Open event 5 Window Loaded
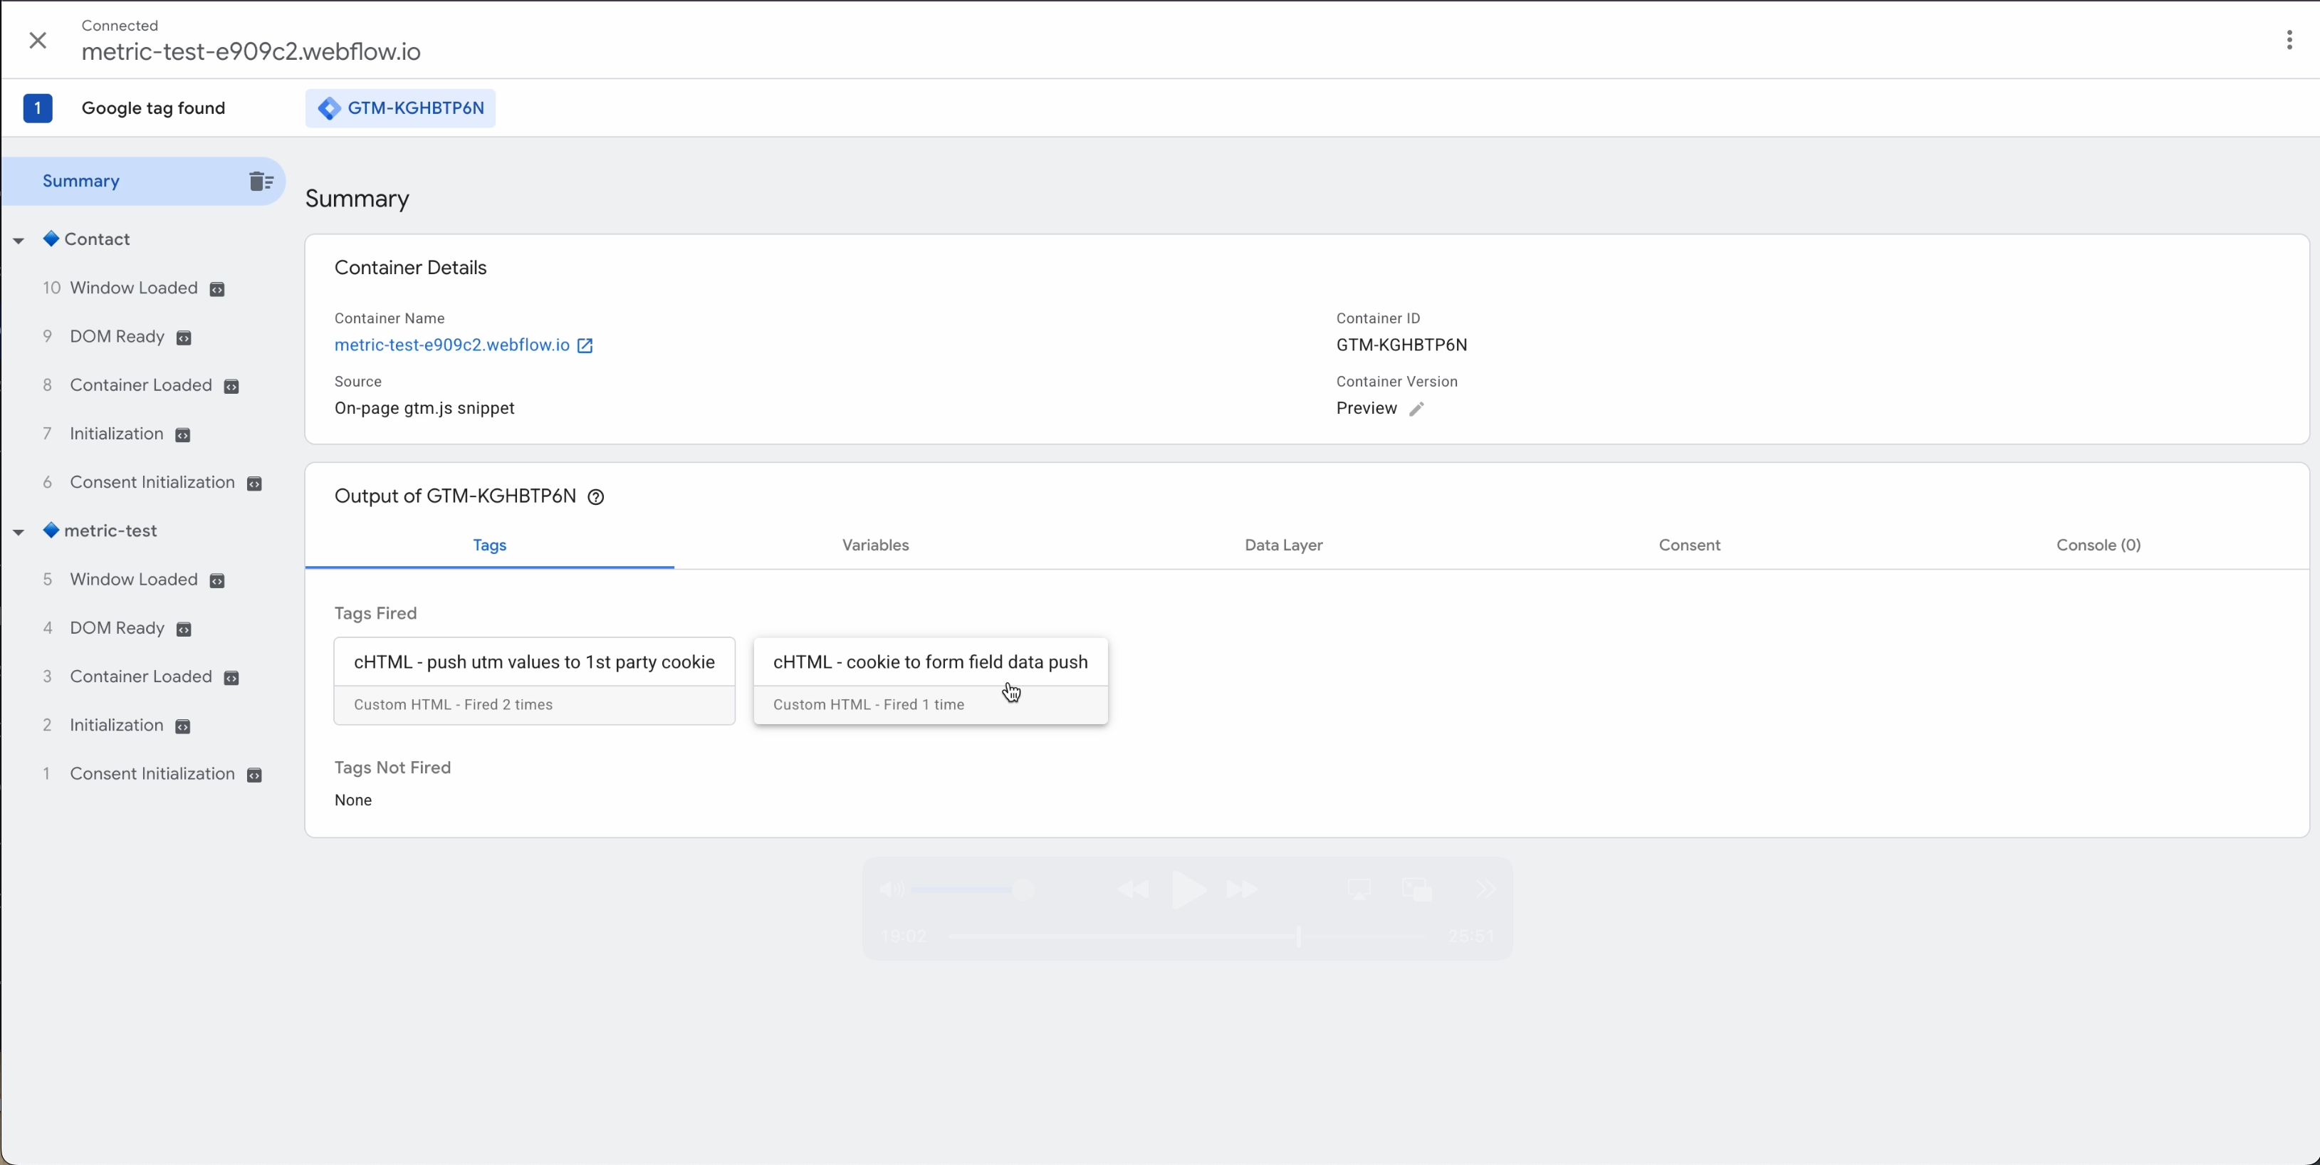The image size is (2320, 1165). coord(133,580)
